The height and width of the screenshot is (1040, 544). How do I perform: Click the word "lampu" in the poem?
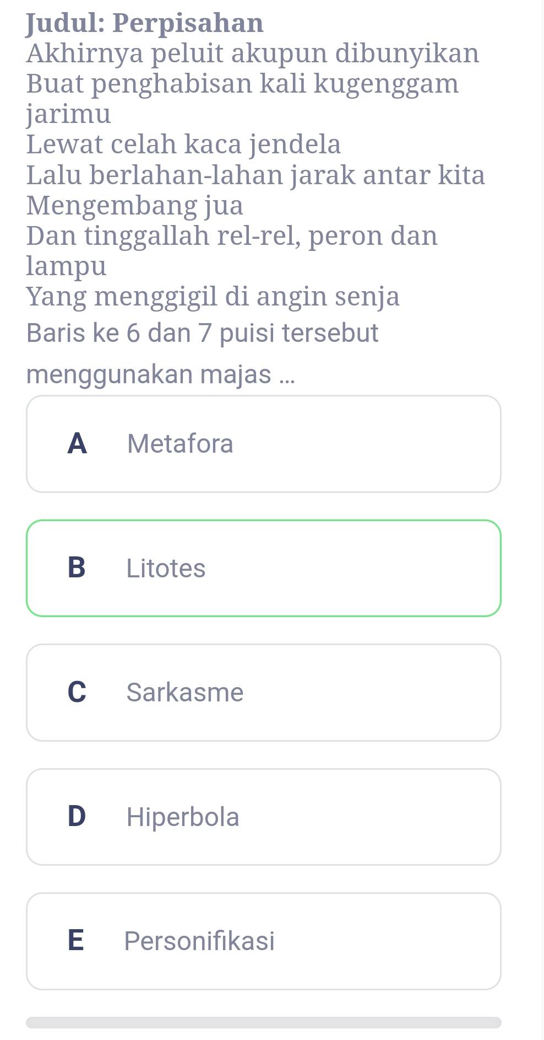click(67, 266)
